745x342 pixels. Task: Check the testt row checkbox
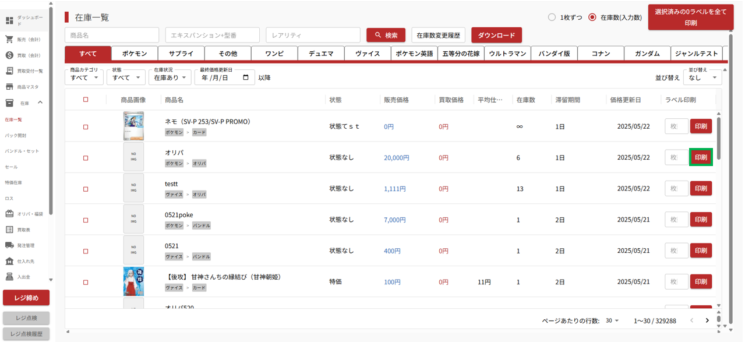coord(86,189)
